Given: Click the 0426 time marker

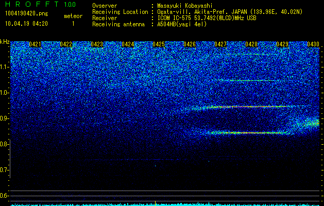Looking at the screenshot, I should tap(190, 44).
